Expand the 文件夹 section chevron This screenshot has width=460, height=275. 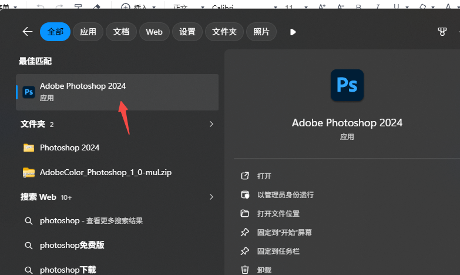(x=211, y=124)
